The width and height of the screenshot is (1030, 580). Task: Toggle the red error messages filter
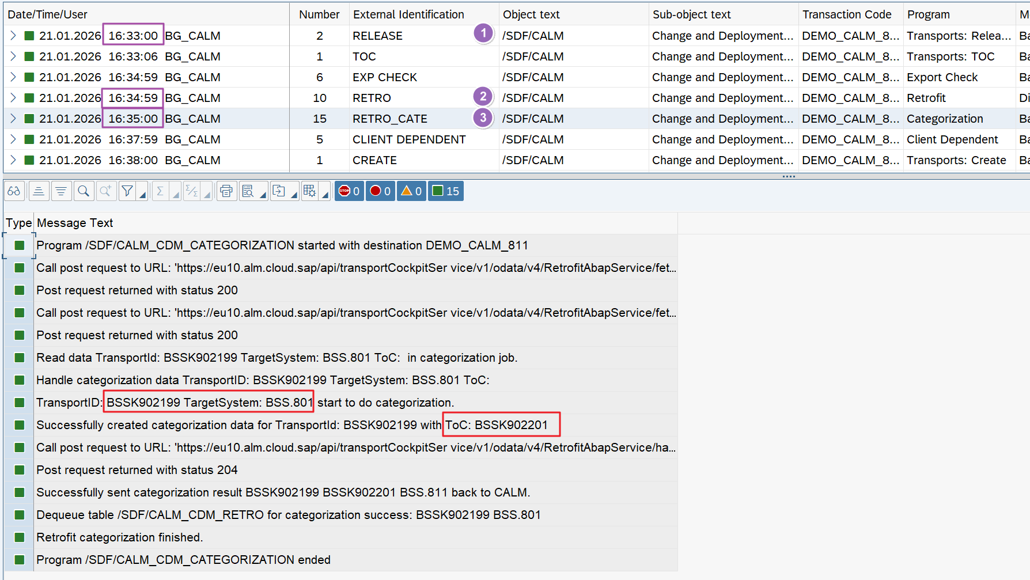pyautogui.click(x=380, y=191)
